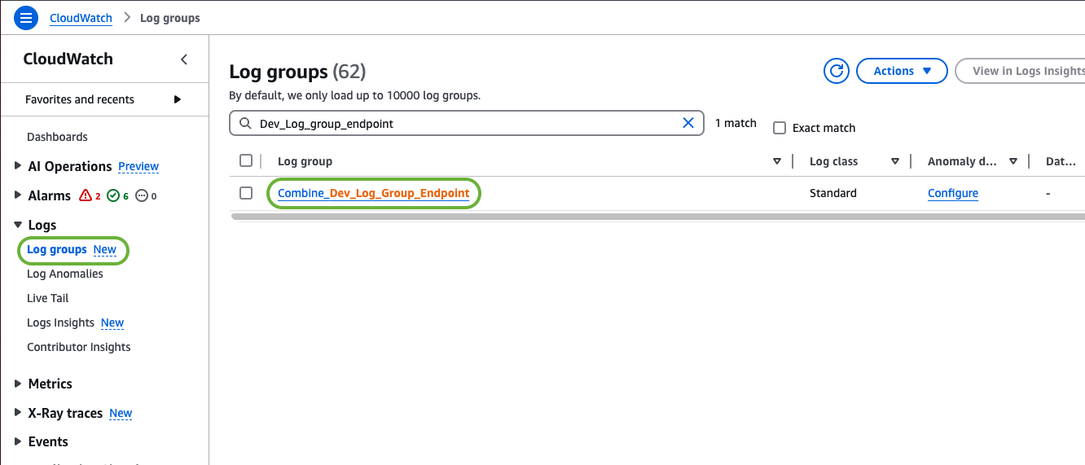1085x465 pixels.
Task: Open the hamburger navigation menu
Action: [26, 17]
